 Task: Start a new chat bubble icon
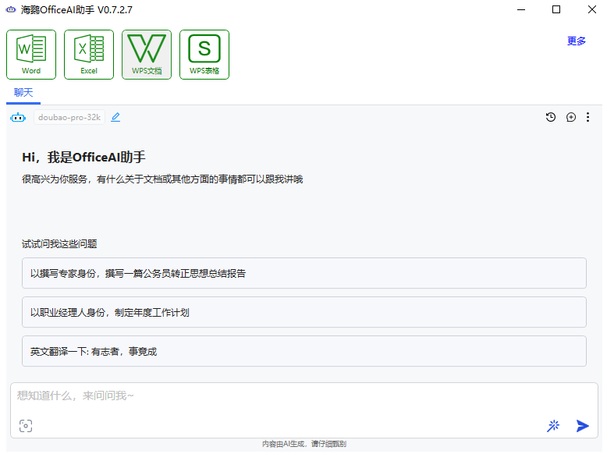(570, 117)
